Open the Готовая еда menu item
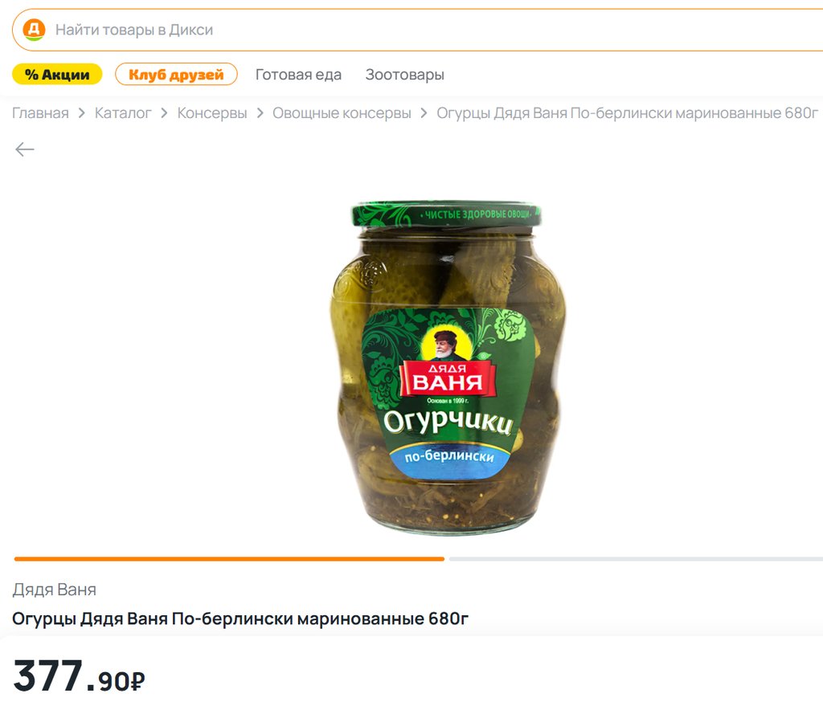 point(298,75)
